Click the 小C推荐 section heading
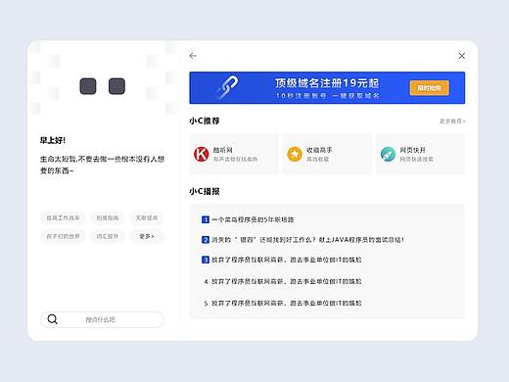 (205, 120)
